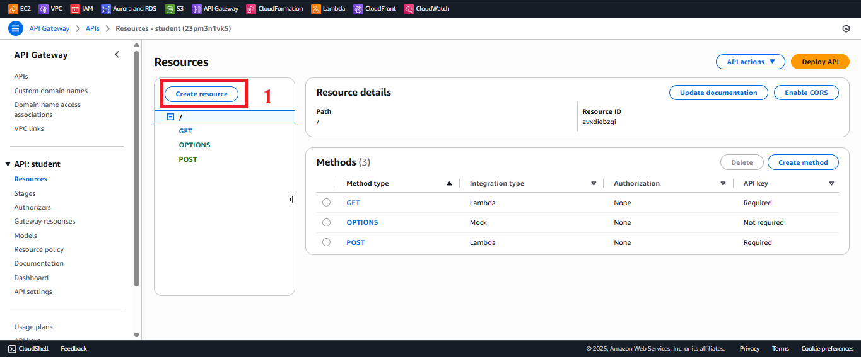
Task: Select OPTIONS in the resource tree
Action: pos(194,145)
